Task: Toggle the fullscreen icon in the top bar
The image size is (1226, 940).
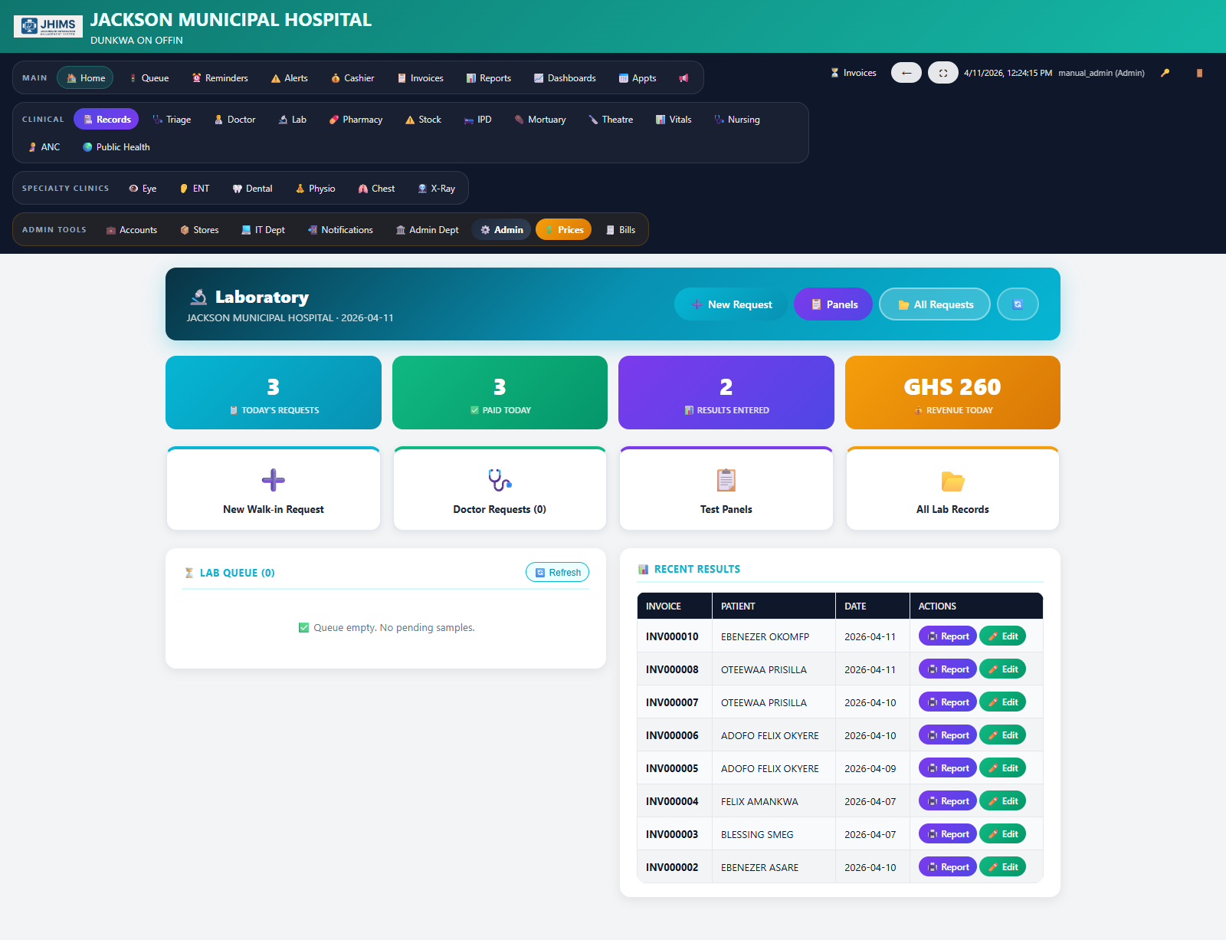Action: click(943, 72)
